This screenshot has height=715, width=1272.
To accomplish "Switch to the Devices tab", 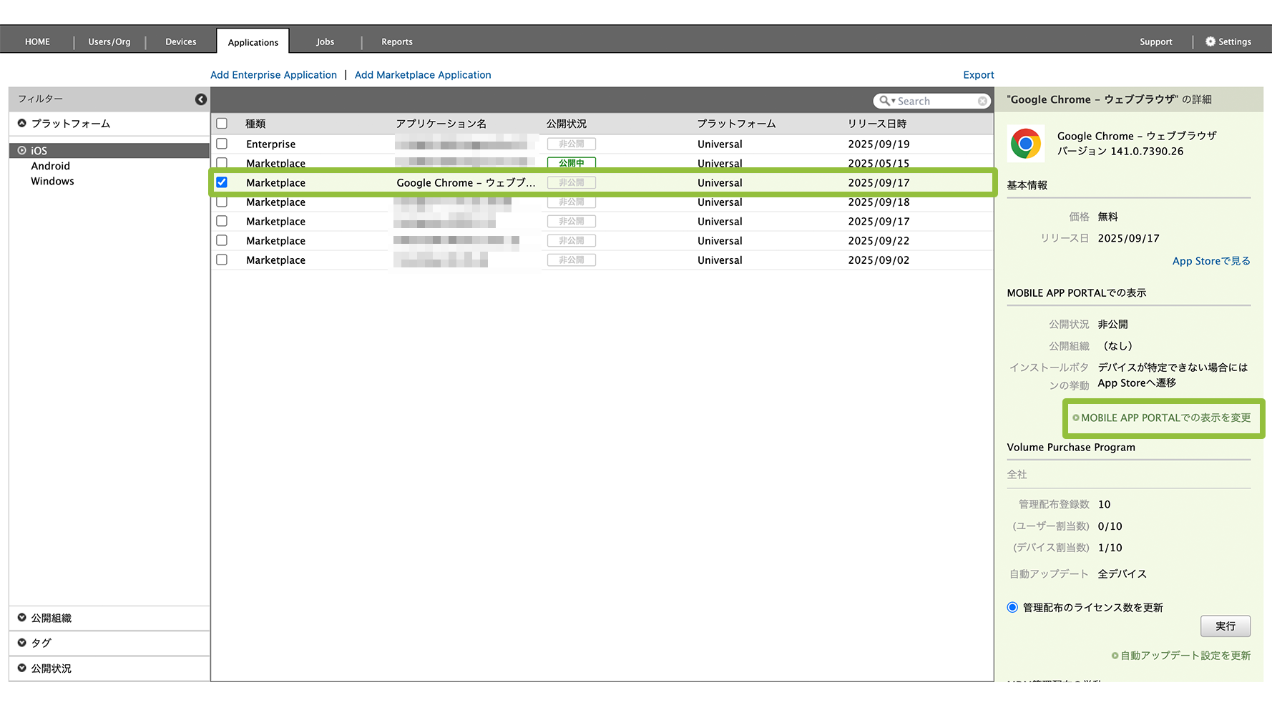I will point(180,41).
